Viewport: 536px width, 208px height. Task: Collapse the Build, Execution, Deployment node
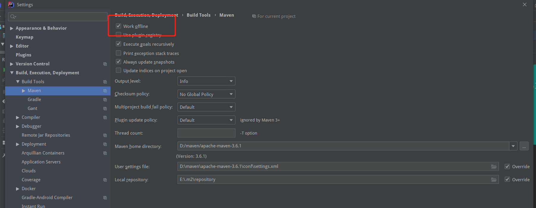12,73
